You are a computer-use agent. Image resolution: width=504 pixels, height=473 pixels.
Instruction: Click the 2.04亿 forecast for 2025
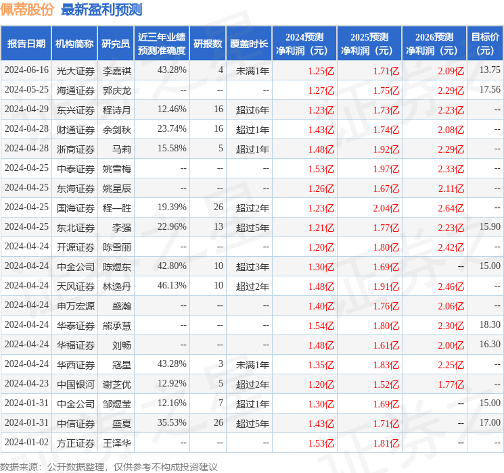coord(386,208)
